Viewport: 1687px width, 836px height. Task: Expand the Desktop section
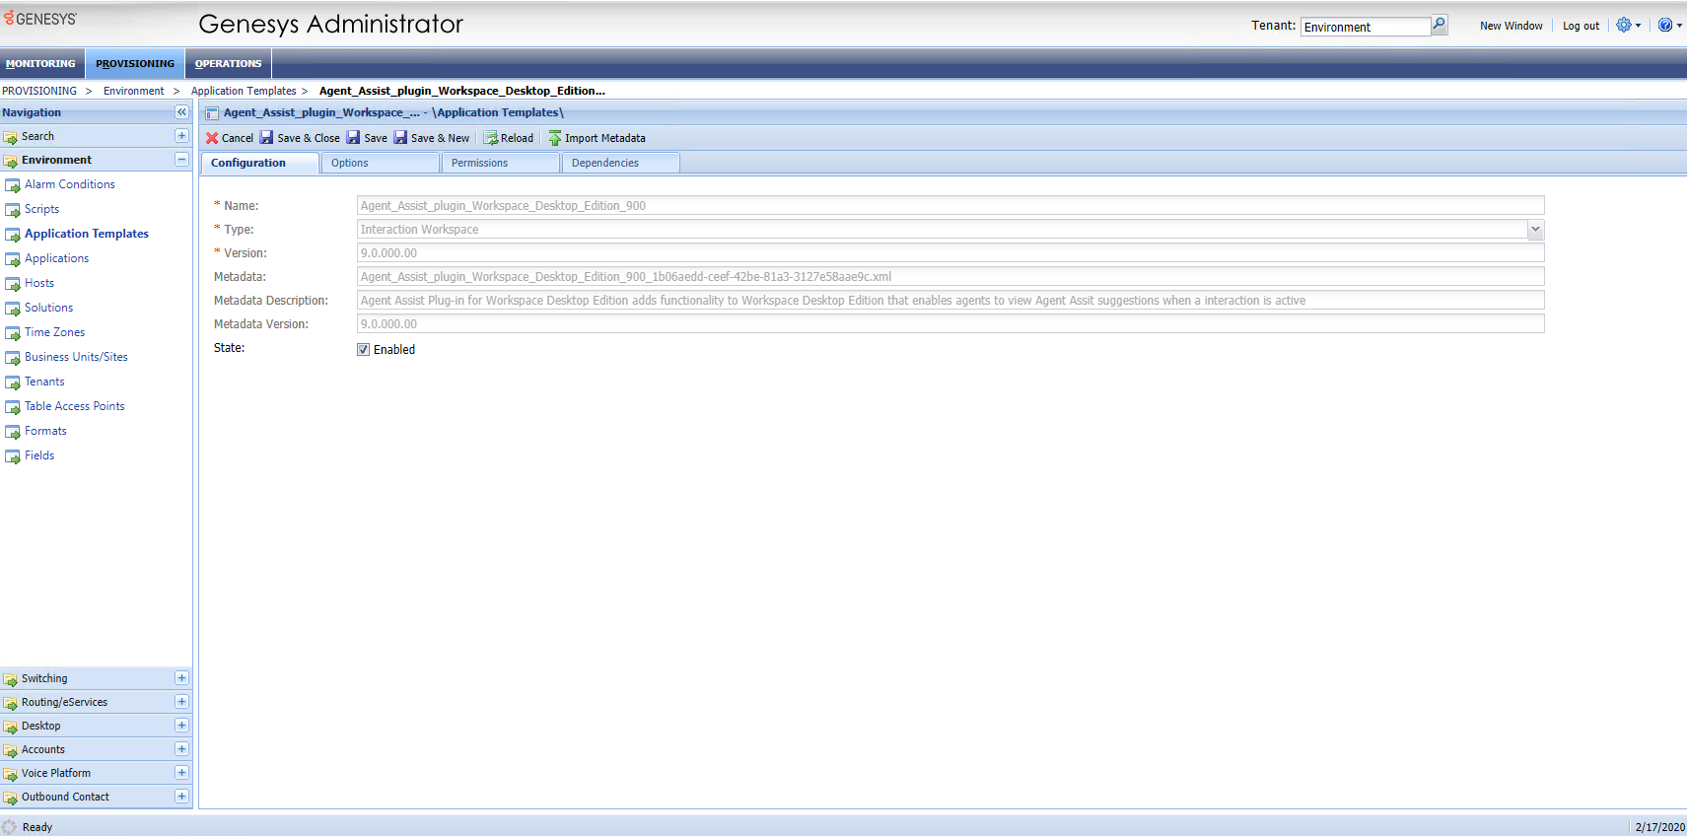[x=181, y=726]
